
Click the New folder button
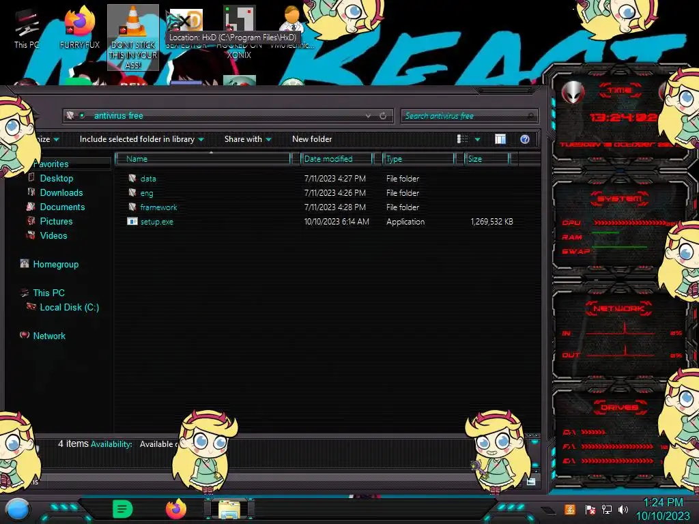click(x=312, y=139)
